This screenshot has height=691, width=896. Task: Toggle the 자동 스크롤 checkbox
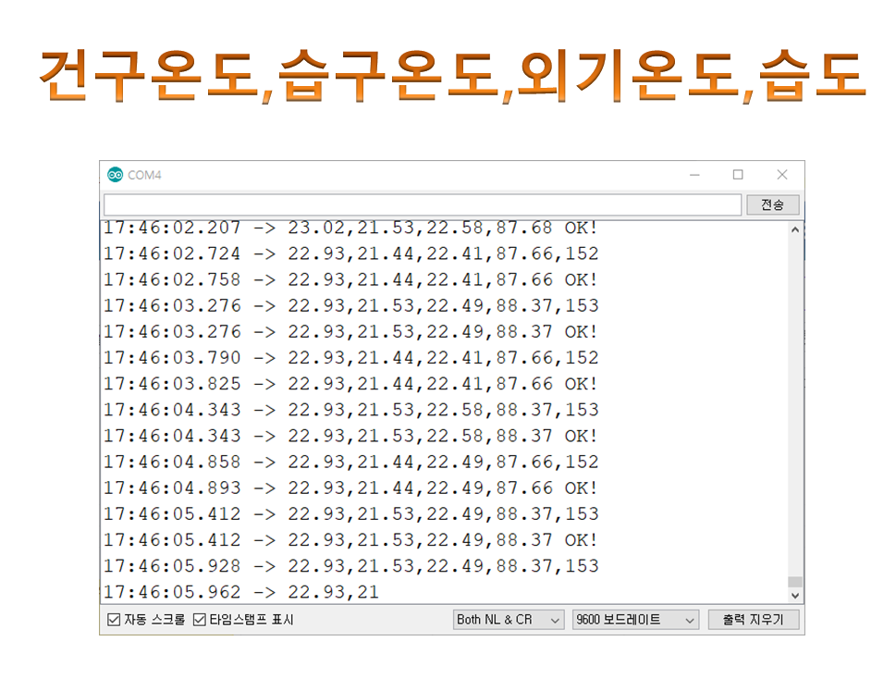click(x=114, y=620)
